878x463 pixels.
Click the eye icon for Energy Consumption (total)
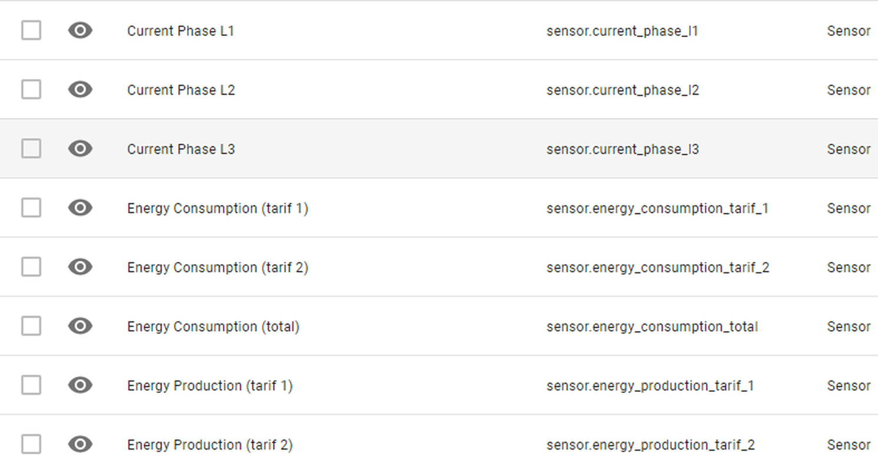point(80,326)
